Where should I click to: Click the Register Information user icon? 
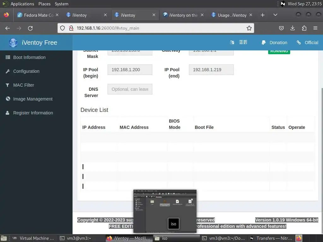click(x=8, y=113)
